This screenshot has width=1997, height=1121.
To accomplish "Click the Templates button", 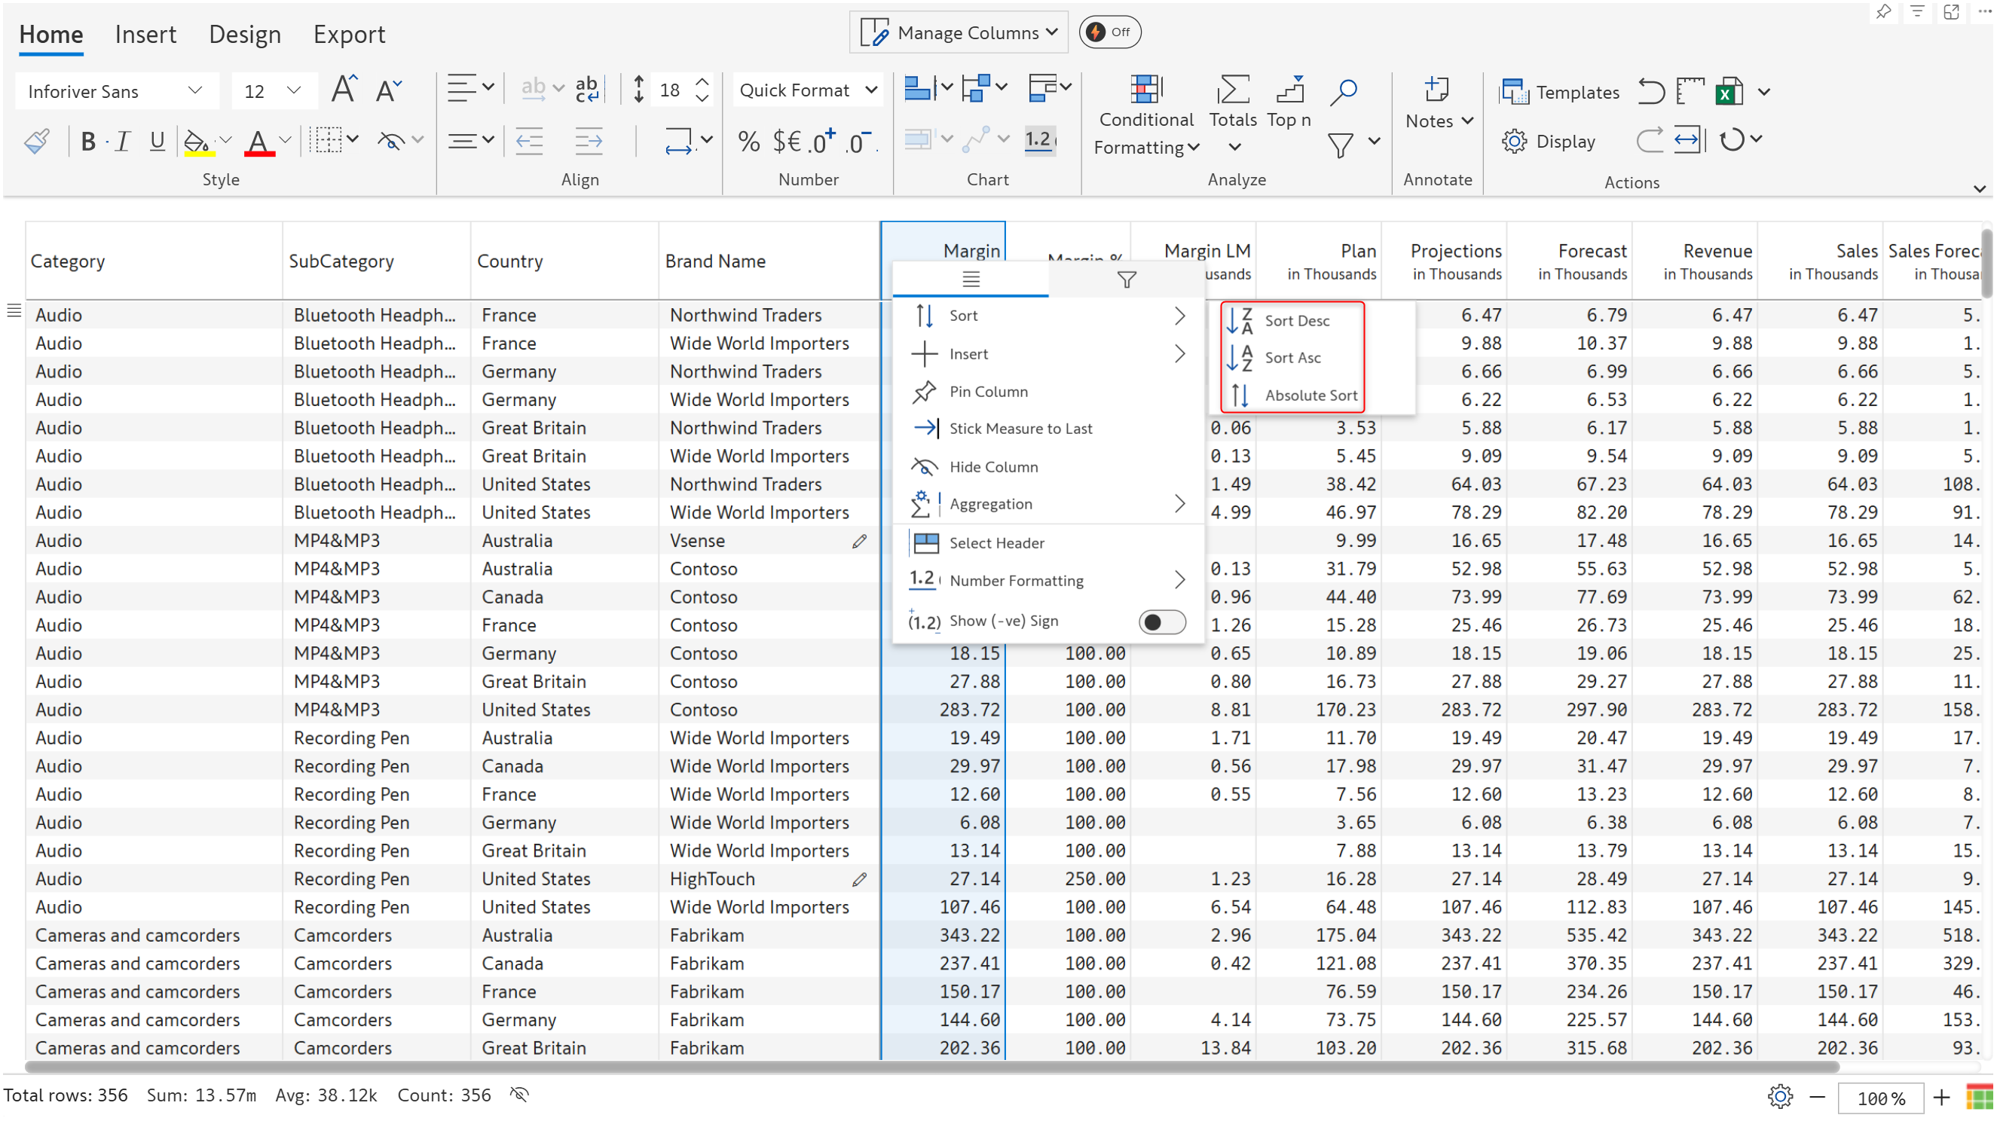I will (x=1559, y=92).
